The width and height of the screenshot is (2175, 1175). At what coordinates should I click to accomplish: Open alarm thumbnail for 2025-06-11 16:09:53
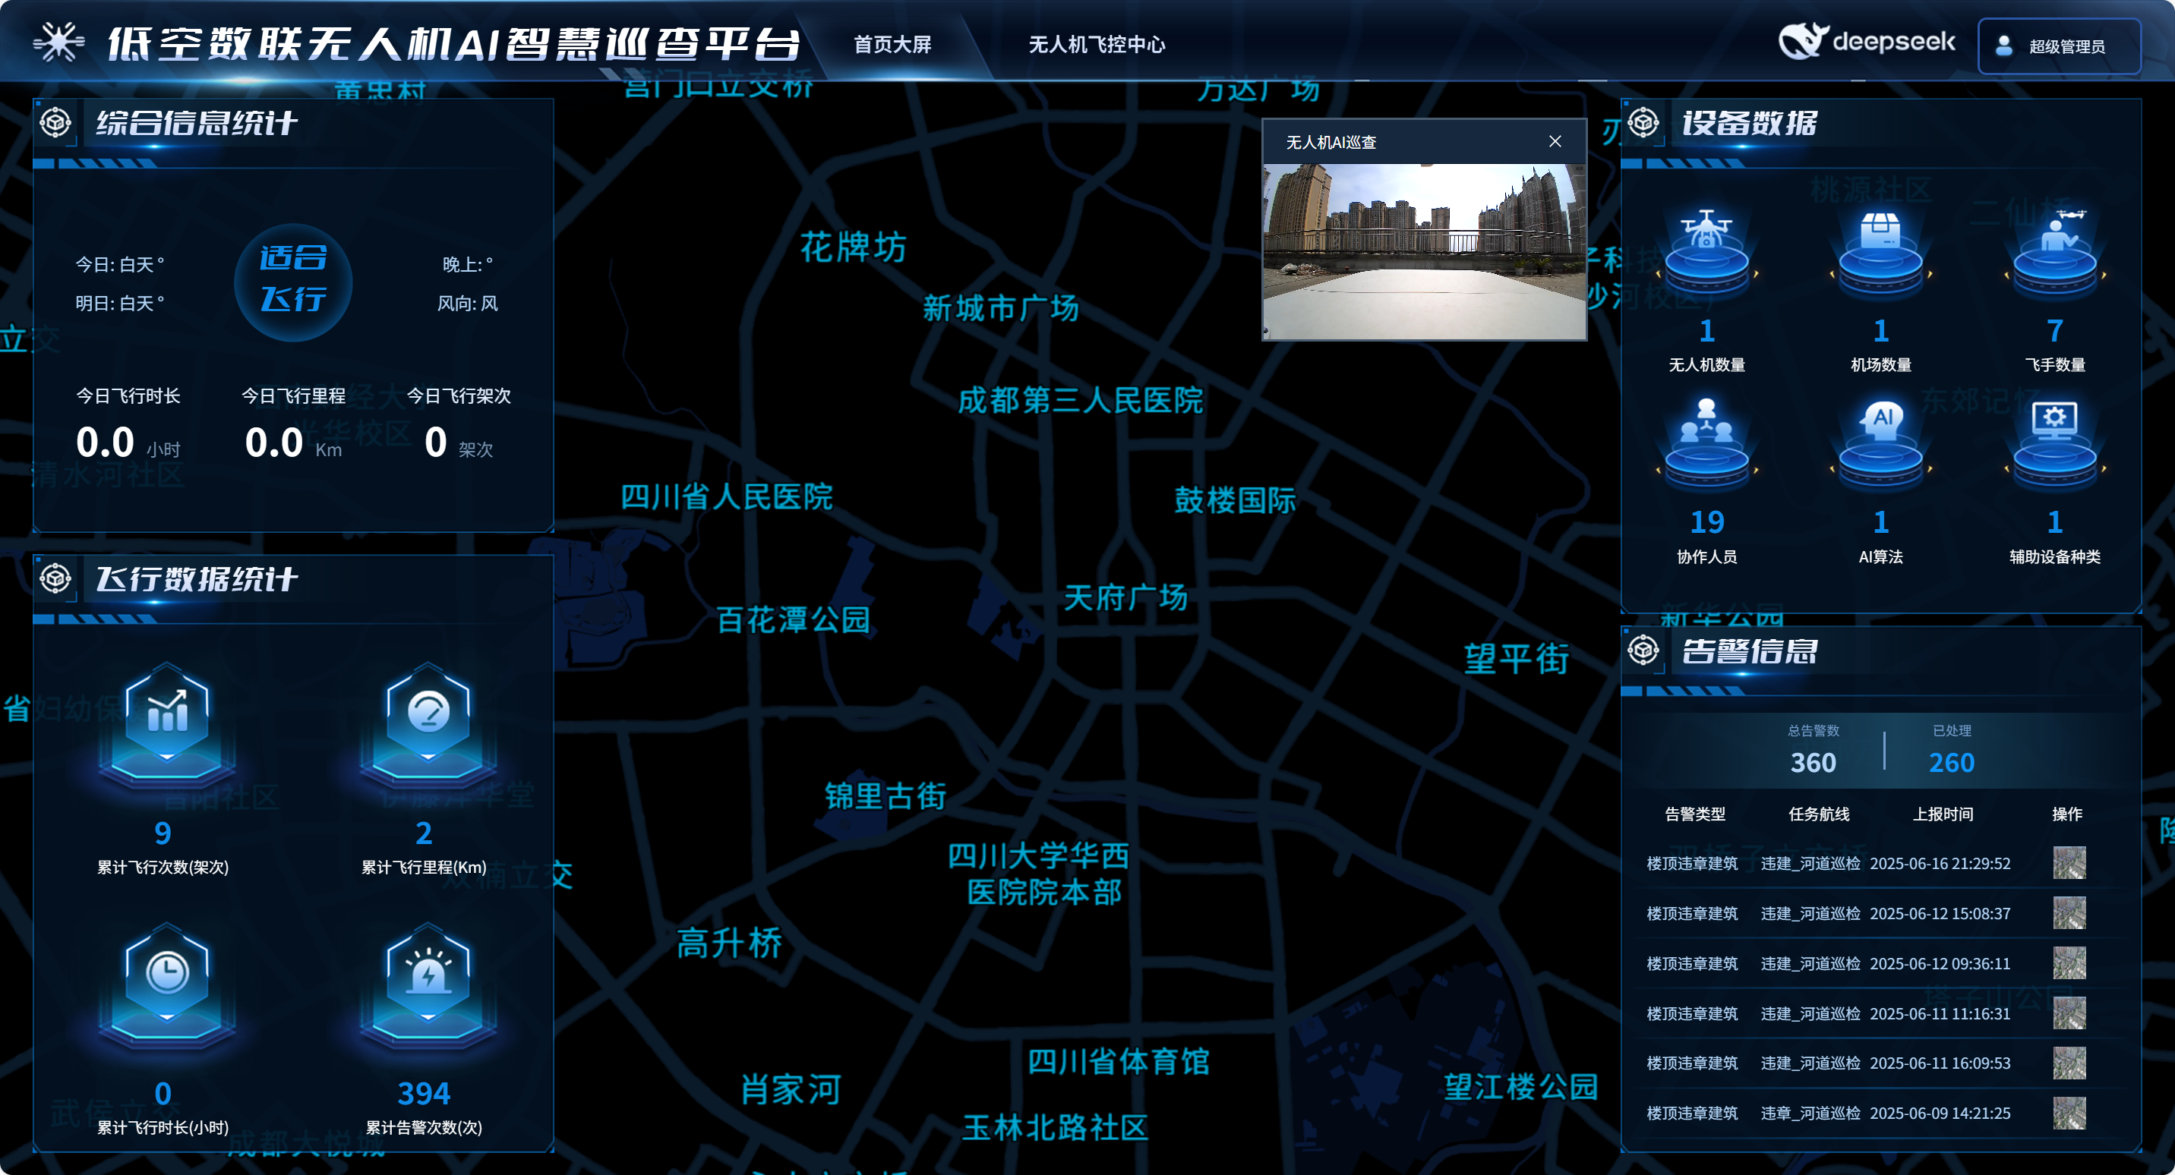(2069, 1063)
